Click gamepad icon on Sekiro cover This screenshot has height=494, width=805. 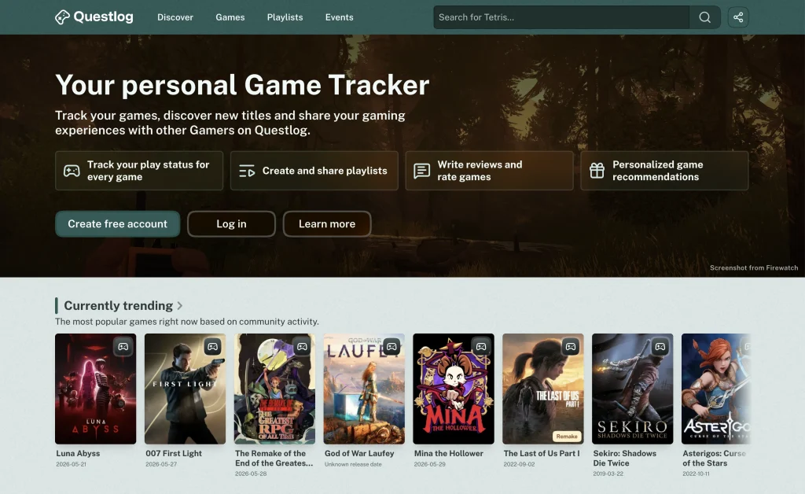tap(660, 347)
